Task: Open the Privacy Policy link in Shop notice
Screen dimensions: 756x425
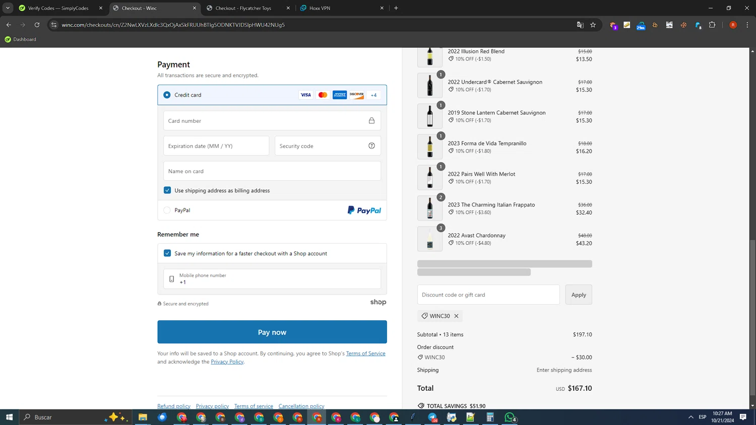Action: [227, 362]
